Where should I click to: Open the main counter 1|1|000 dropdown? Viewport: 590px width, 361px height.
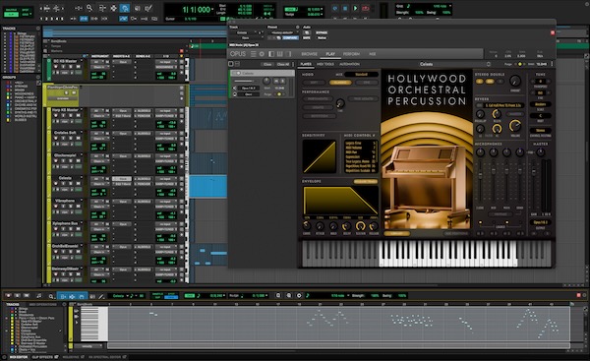(x=213, y=10)
